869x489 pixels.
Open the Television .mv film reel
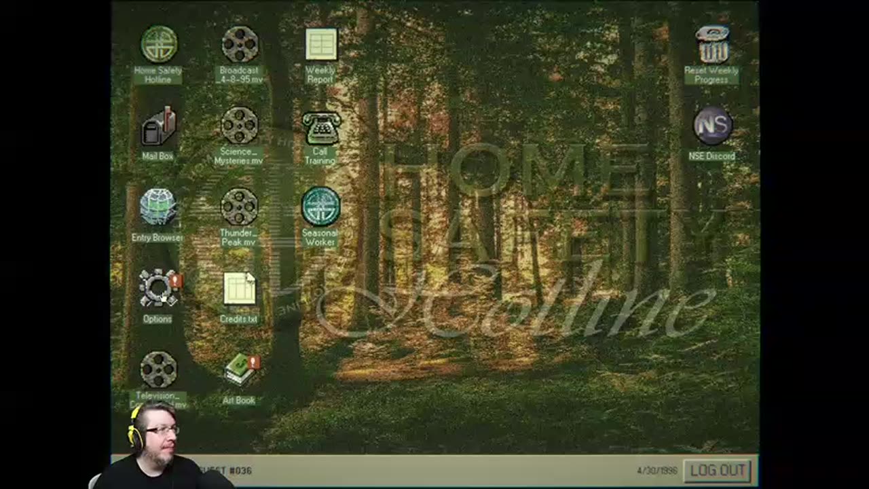pyautogui.click(x=158, y=369)
